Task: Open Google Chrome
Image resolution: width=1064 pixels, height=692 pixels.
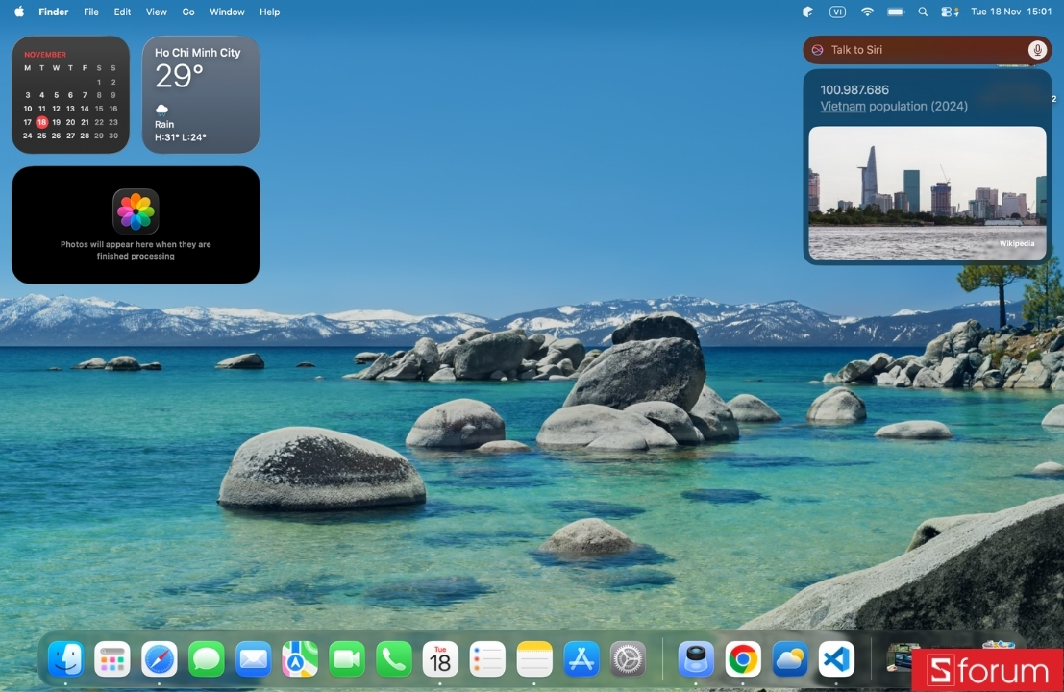Action: point(742,659)
